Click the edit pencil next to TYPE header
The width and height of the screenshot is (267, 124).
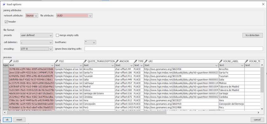[136, 61]
